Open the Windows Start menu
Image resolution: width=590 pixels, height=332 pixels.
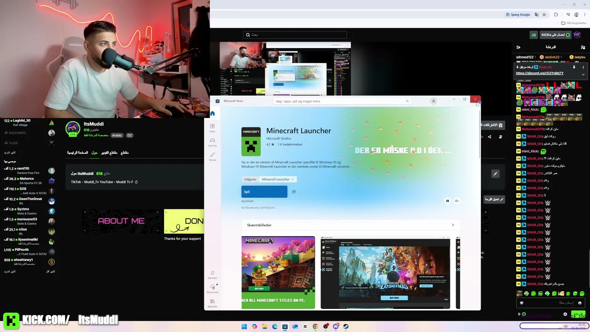click(244, 327)
